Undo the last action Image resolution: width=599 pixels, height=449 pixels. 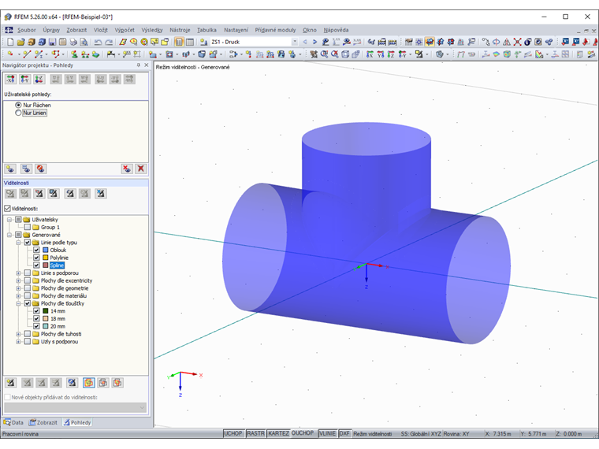(x=99, y=42)
